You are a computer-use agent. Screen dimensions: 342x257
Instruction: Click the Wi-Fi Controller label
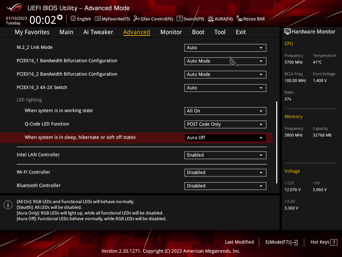[x=33, y=172]
